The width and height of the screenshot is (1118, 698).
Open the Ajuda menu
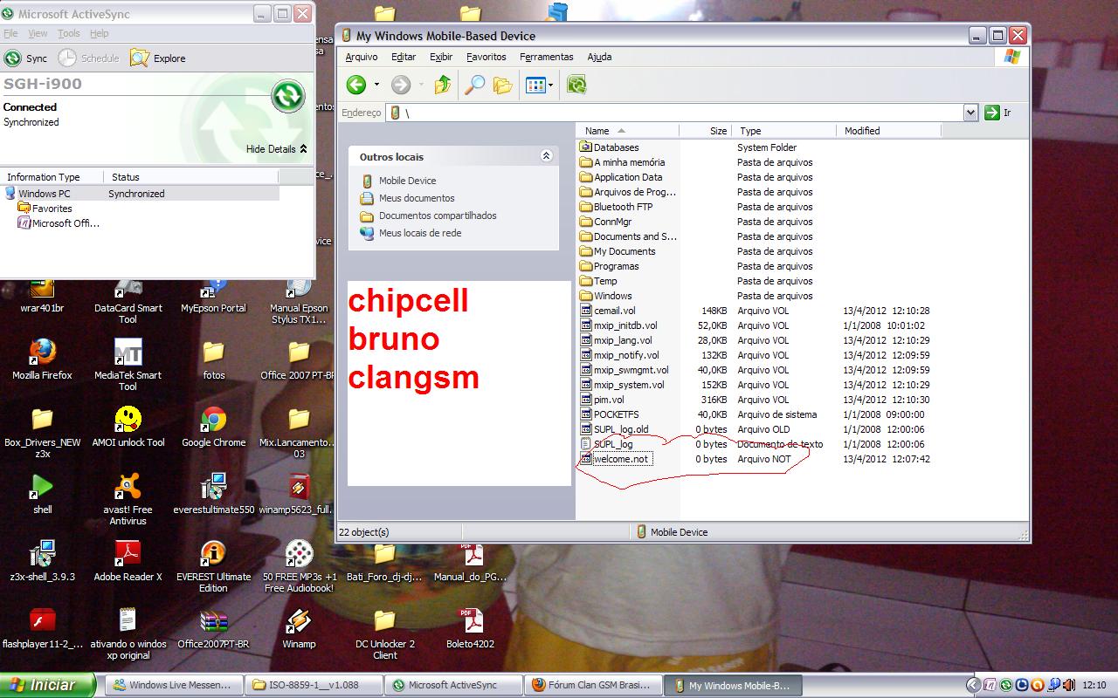click(599, 57)
